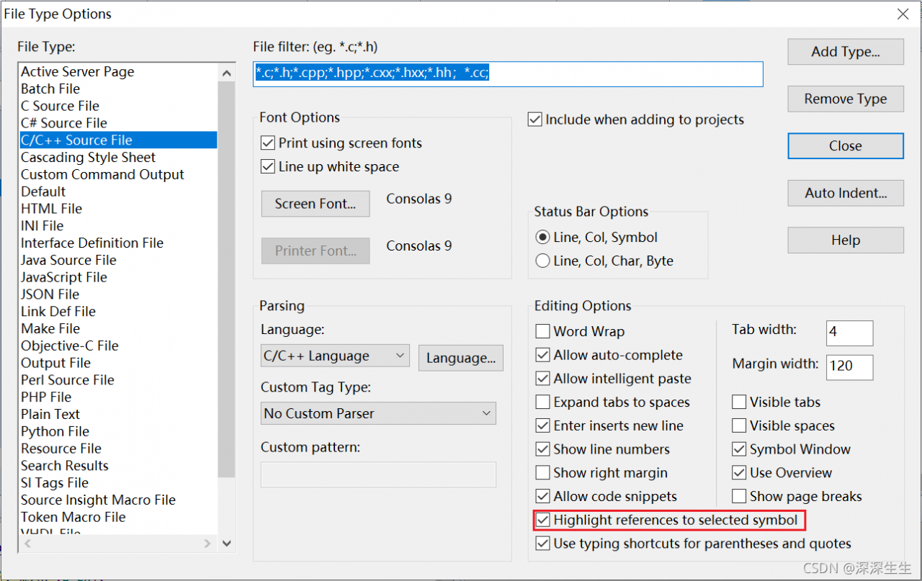The width and height of the screenshot is (922, 581).
Task: Toggle Highlight references to selected symbol
Action: 543,520
